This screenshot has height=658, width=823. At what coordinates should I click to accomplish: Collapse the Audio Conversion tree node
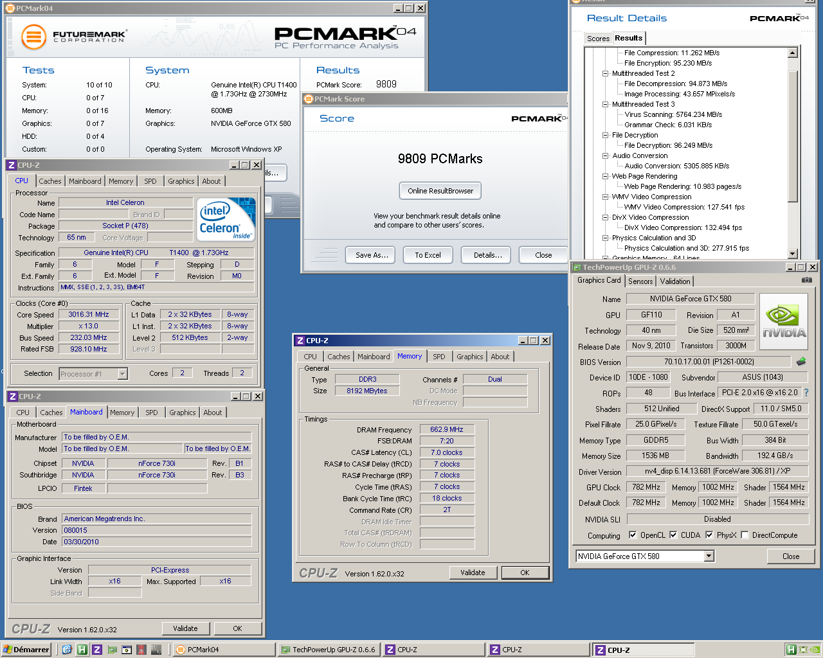click(605, 156)
